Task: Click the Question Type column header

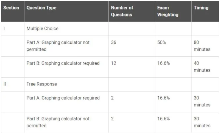Action: click(x=42, y=8)
